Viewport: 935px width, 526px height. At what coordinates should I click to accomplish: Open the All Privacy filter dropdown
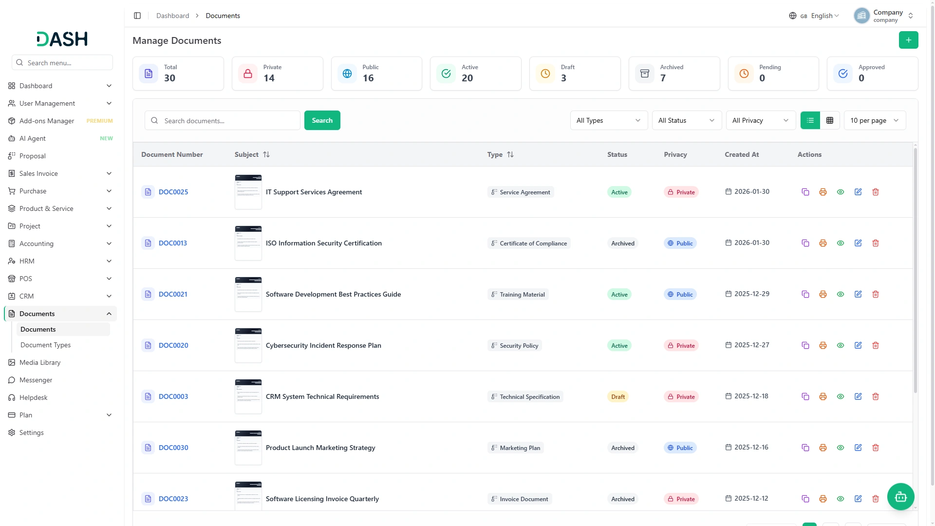(x=760, y=120)
